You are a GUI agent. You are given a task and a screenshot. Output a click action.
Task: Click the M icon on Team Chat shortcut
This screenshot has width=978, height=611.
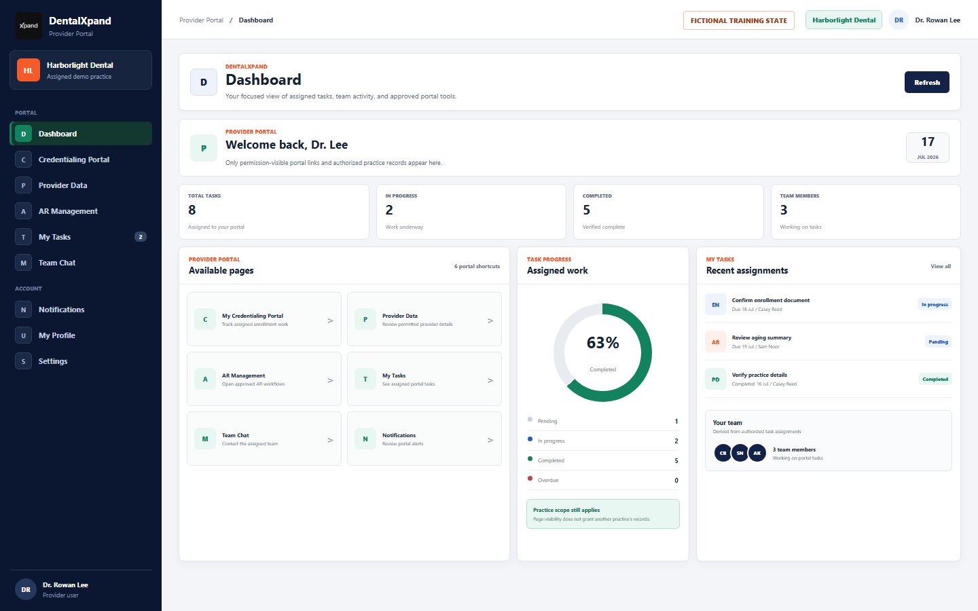[x=205, y=439]
